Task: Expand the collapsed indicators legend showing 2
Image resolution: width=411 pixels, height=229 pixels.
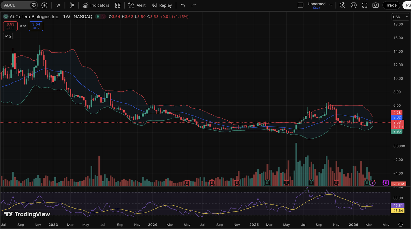Action: pyautogui.click(x=8, y=36)
